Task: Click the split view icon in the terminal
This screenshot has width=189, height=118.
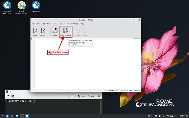Action: click(13, 96)
